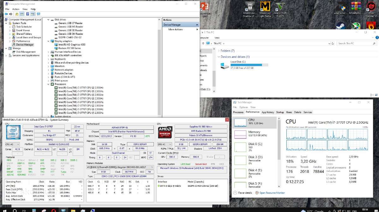Select Device Manager in console tree
Screen dimensions: 379x212
25,45
